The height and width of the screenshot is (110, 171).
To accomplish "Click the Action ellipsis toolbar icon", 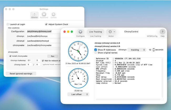I will click(110, 32).
